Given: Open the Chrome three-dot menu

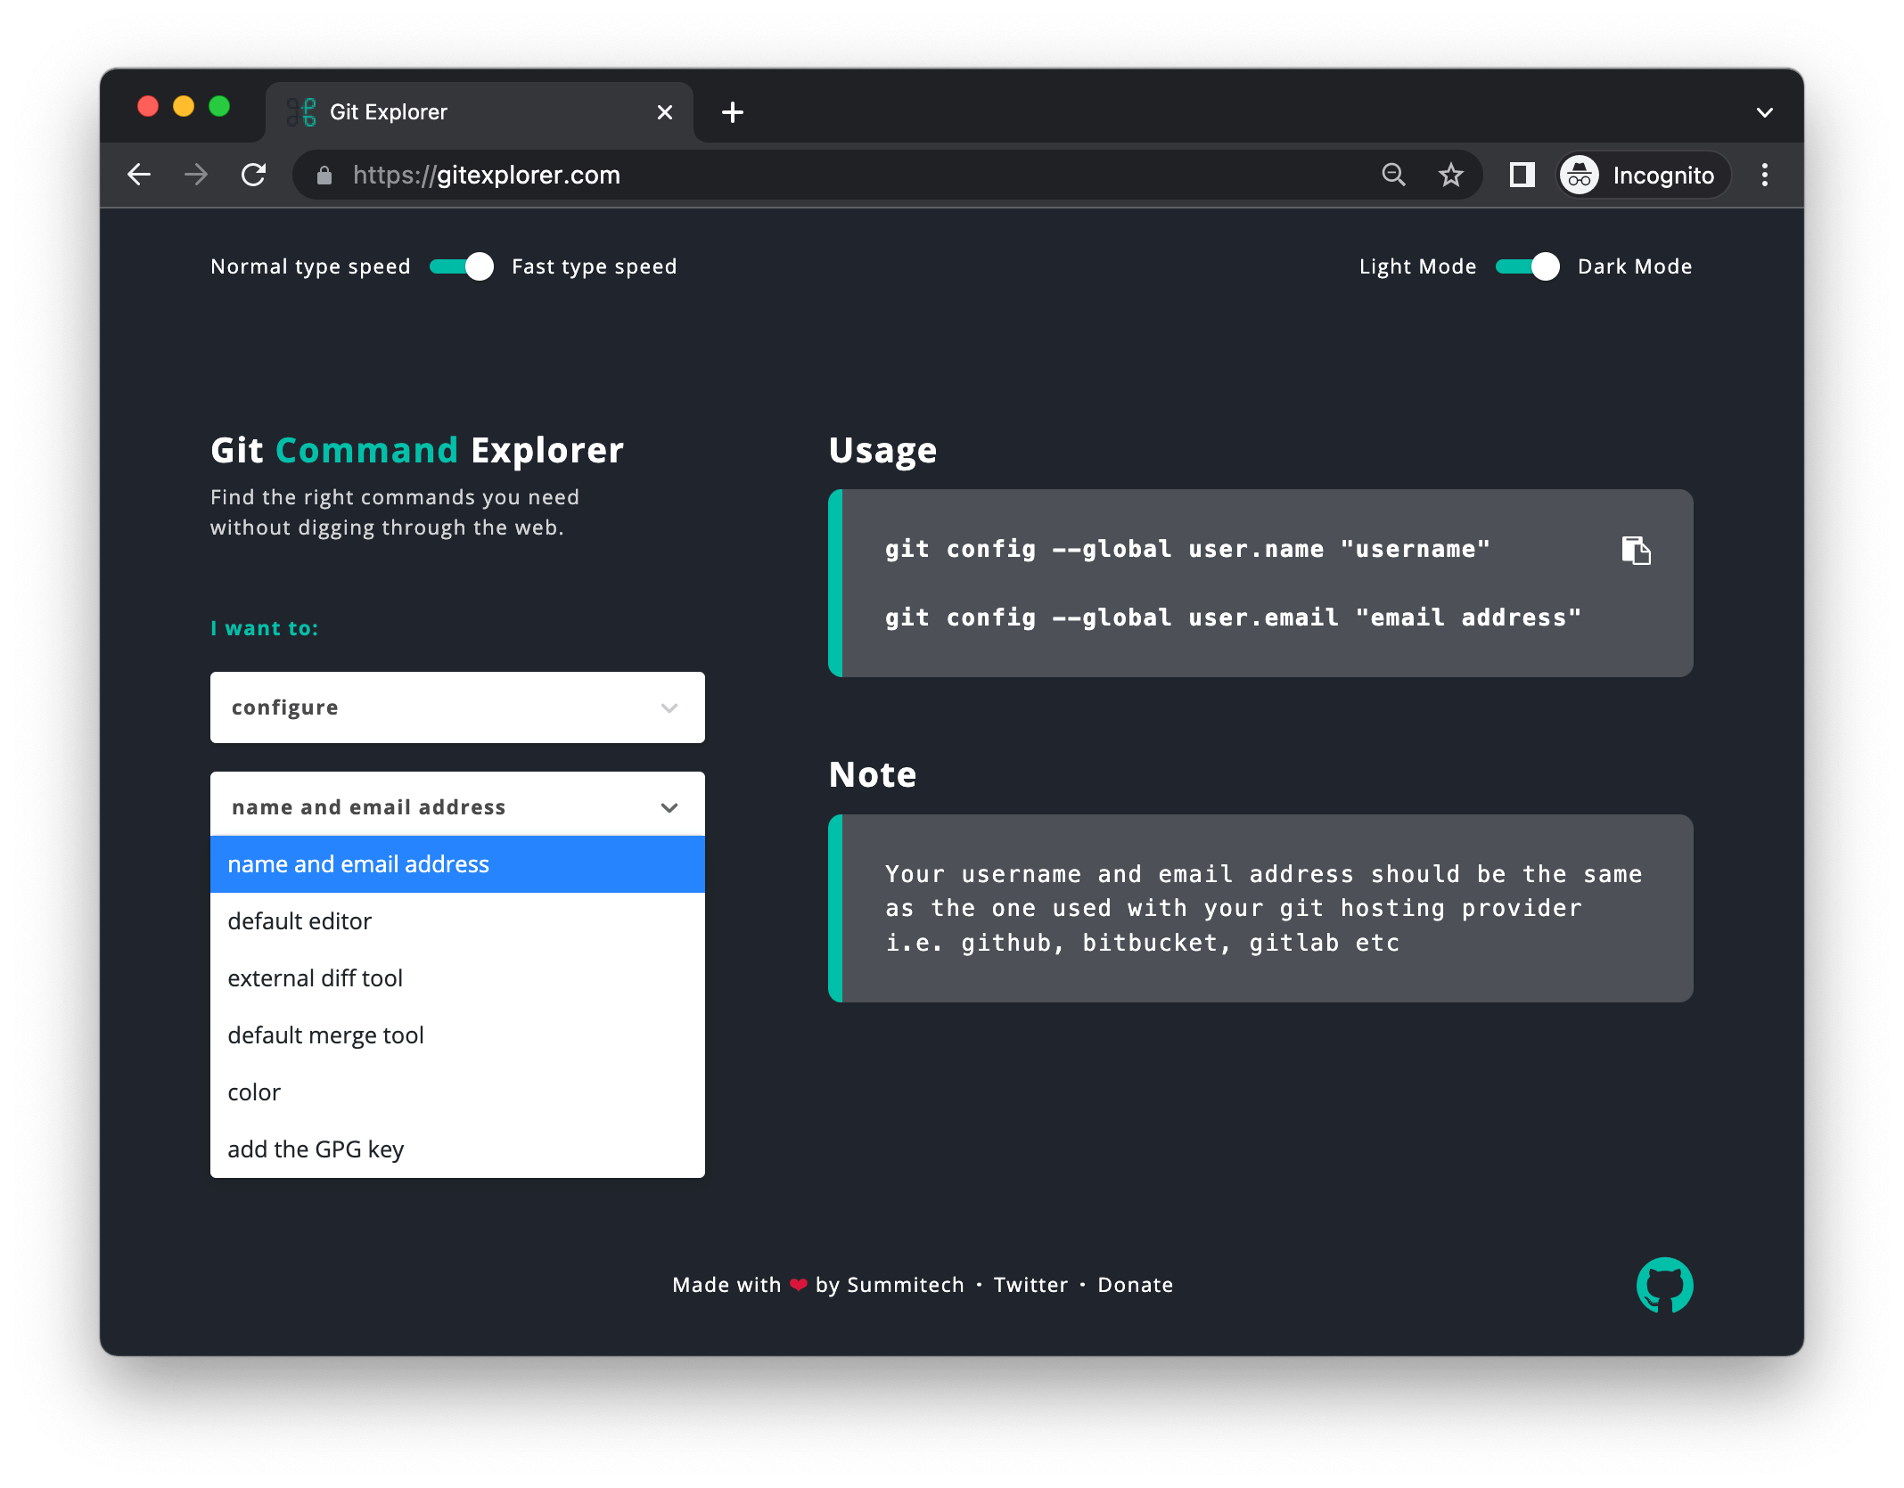Looking at the screenshot, I should [x=1764, y=175].
